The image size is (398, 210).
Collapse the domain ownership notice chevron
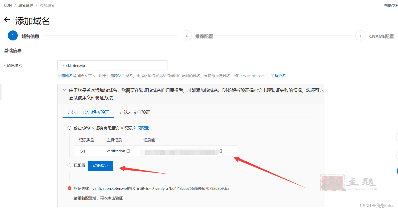[64, 90]
